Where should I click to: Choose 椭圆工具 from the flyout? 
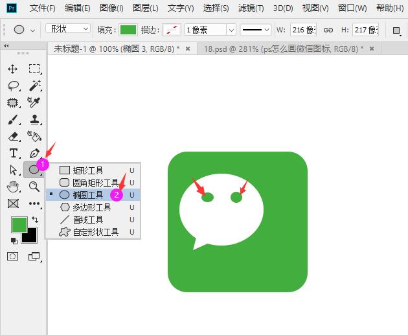point(93,194)
